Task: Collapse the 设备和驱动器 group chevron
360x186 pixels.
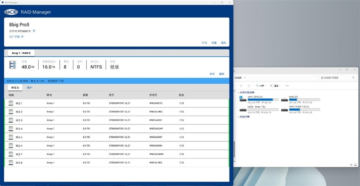Action: coord(238,92)
